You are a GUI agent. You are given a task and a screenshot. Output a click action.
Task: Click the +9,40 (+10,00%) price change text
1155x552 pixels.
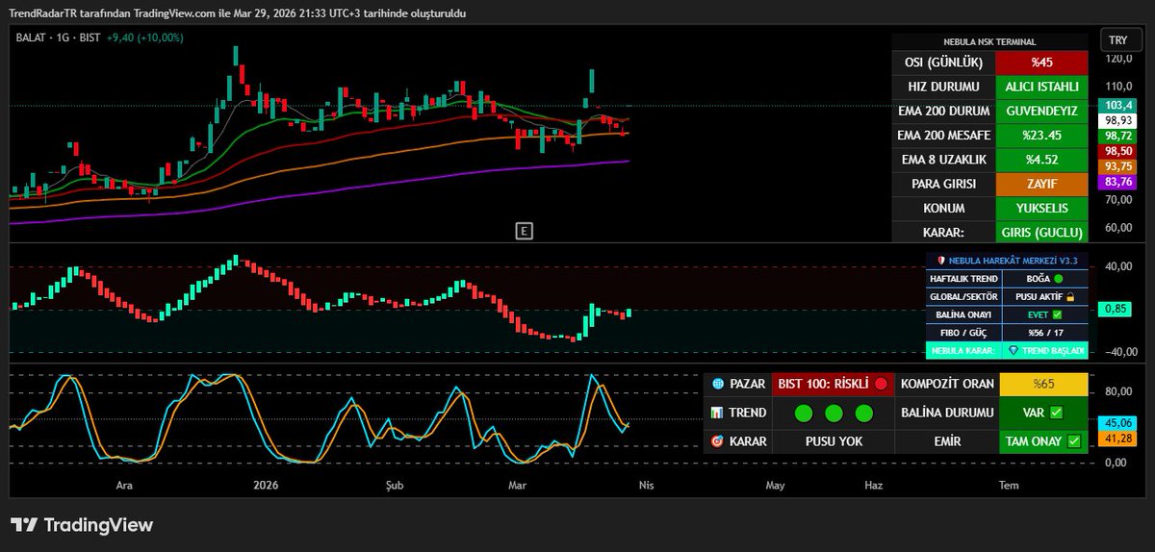(144, 38)
